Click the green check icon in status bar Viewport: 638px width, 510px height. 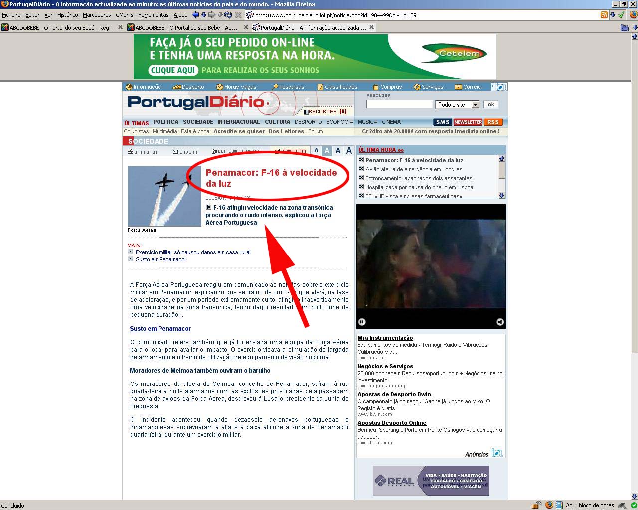click(x=634, y=505)
